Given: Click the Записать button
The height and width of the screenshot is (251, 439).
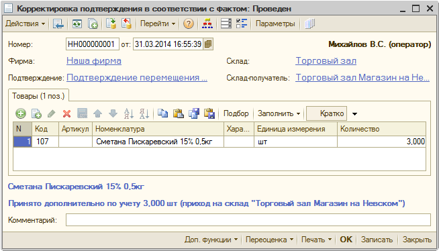Looking at the screenshot, I should 377,240.
